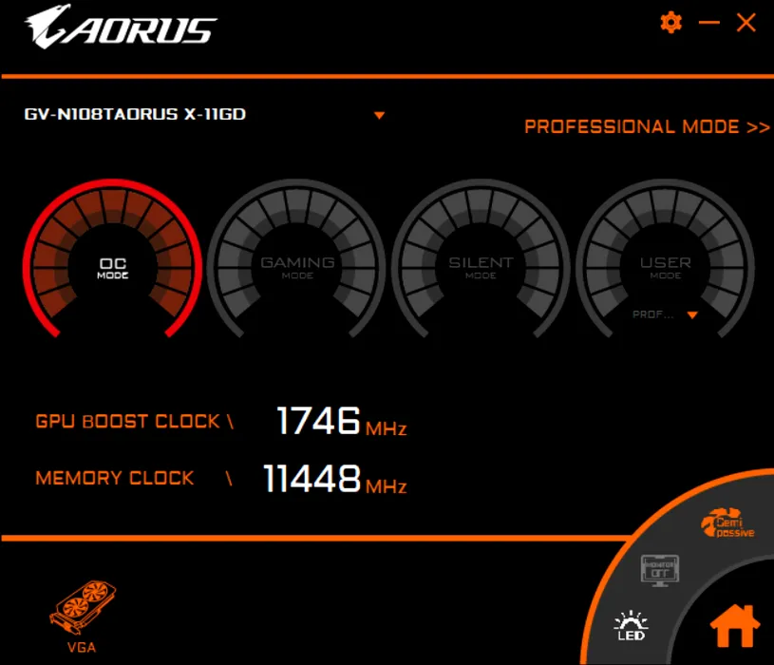The image size is (774, 665).
Task: Click the PROF... profile label
Action: pyautogui.click(x=652, y=314)
